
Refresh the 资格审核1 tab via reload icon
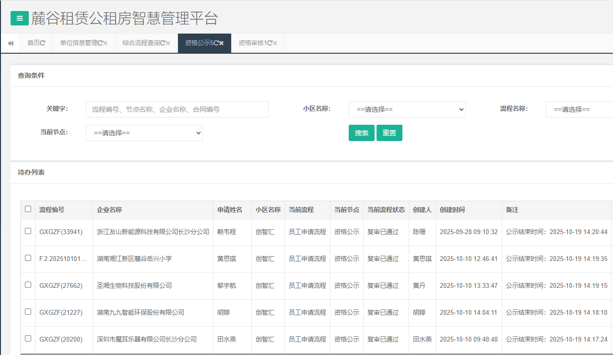coord(270,43)
